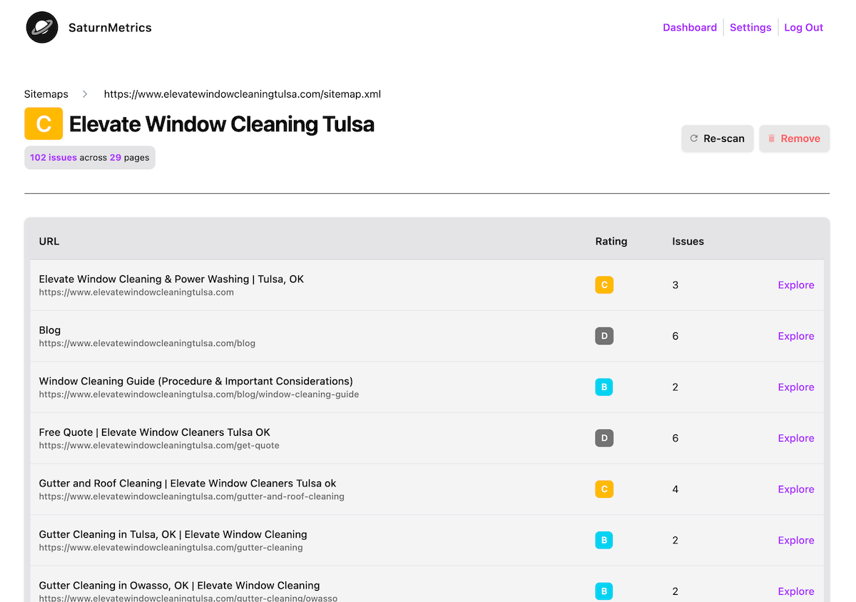Explore Gutter and Roof Cleaning row
The height and width of the screenshot is (602, 856).
coord(796,489)
